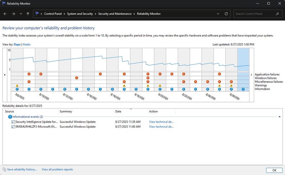The height and width of the screenshot is (175, 285).
Task: Click the first warning icon under 8/8/2025
Action: (17, 85)
